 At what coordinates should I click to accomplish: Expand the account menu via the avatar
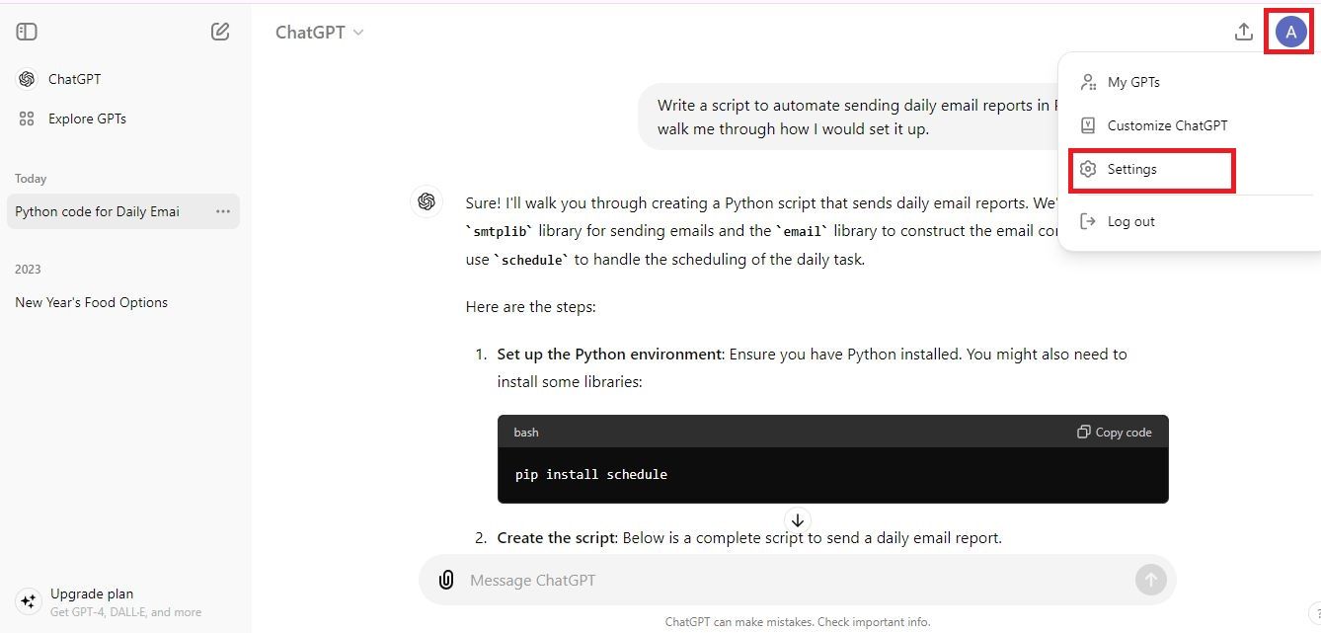pos(1289,31)
